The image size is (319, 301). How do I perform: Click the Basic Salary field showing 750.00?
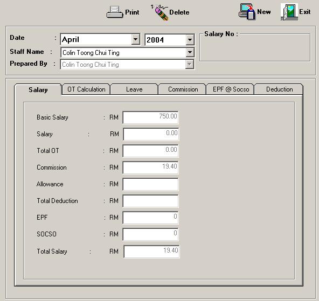(150, 117)
